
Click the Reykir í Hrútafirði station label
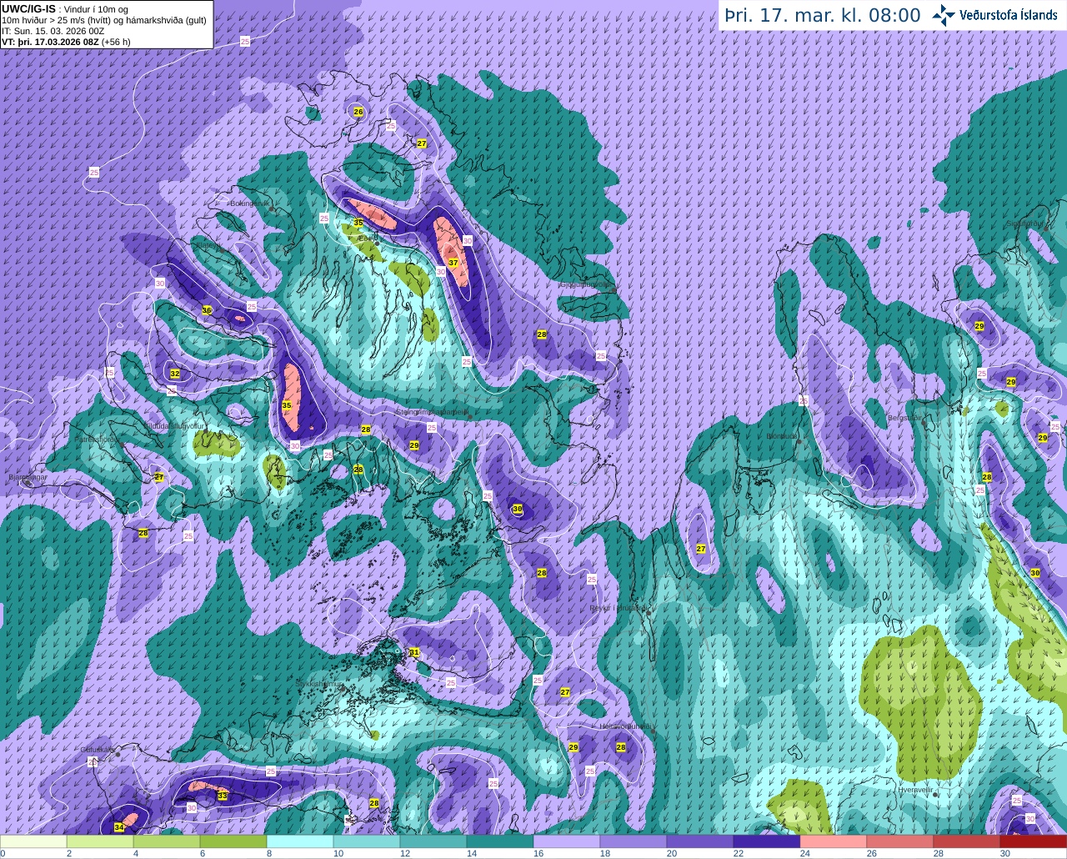point(619,608)
